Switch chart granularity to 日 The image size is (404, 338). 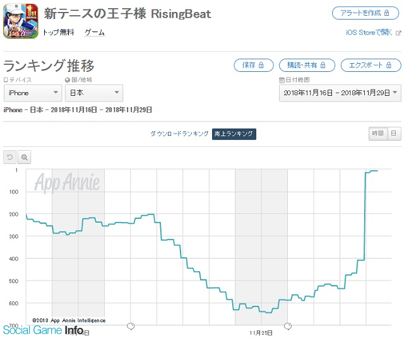coord(394,133)
